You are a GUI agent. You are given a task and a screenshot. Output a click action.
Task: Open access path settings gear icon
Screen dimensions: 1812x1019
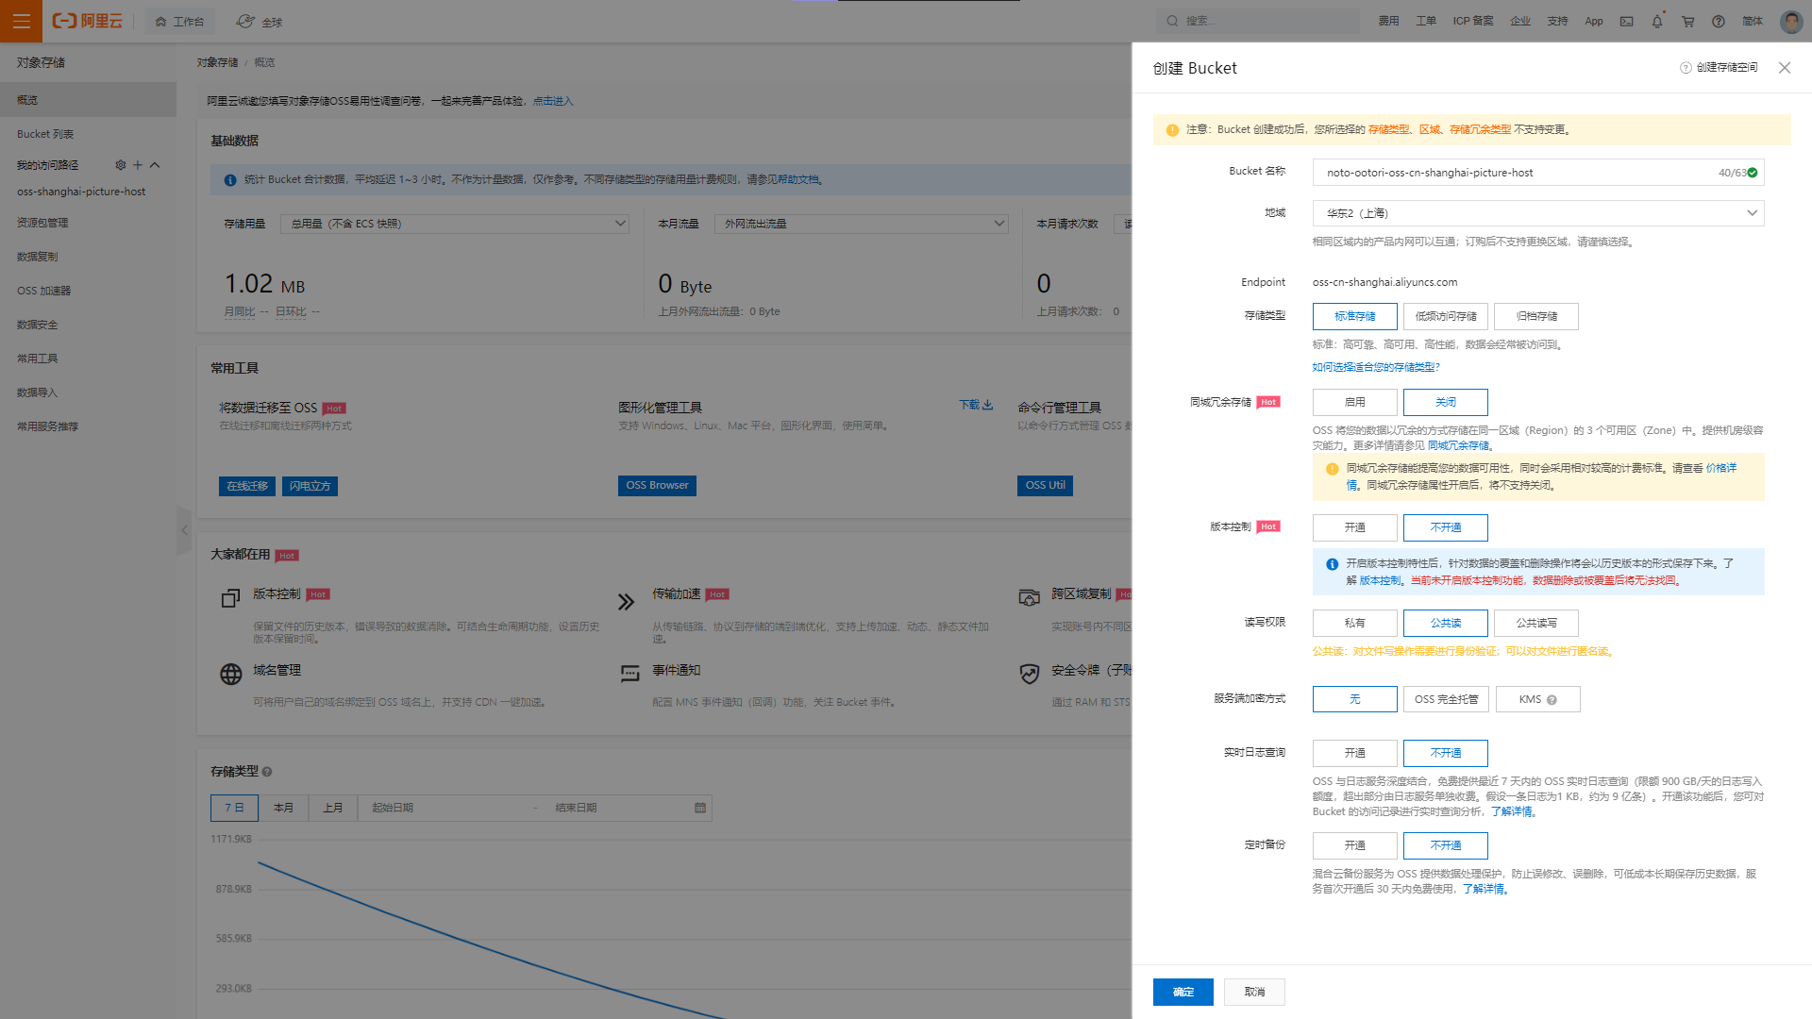point(121,165)
